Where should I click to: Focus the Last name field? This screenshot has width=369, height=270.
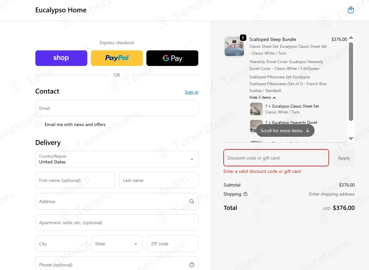point(159,180)
